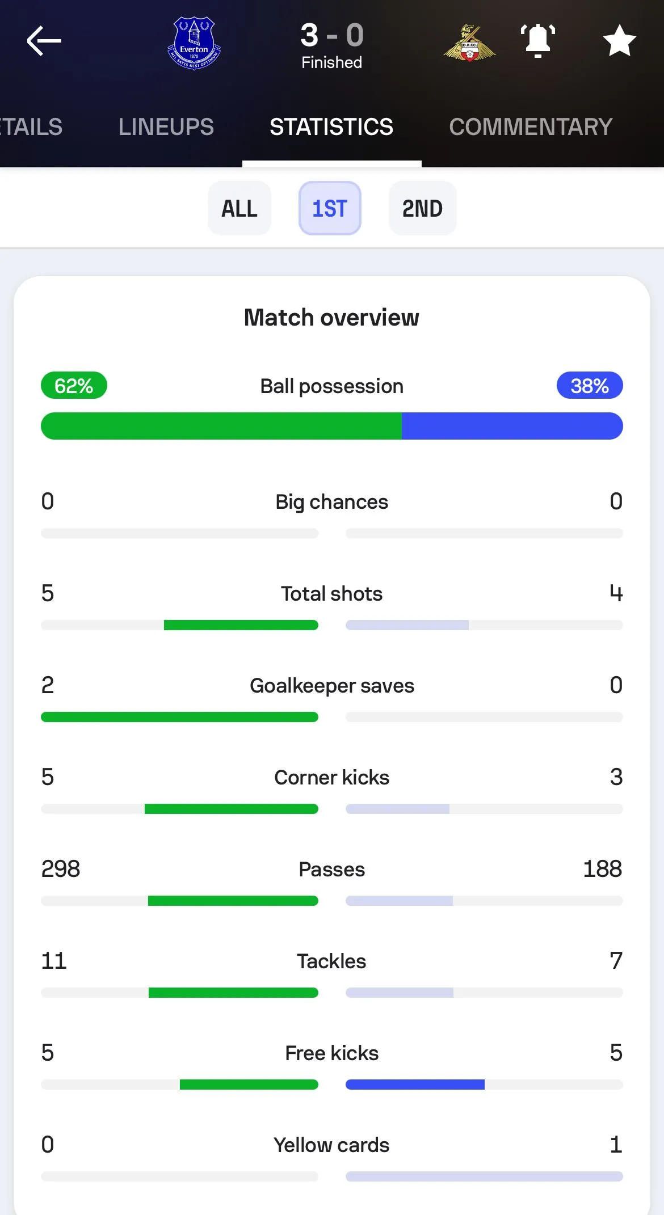Tap the 38% possession badge
This screenshot has width=664, height=1215.
click(590, 386)
